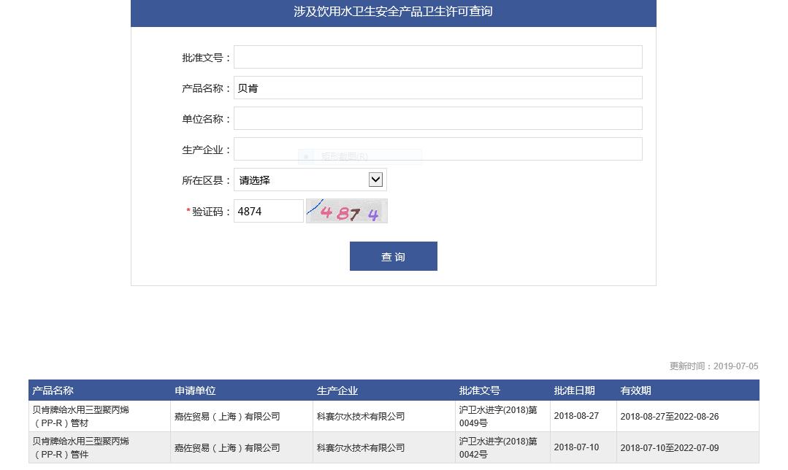Click the captcha image to refresh it
Image resolution: width=788 pixels, height=470 pixels.
[x=346, y=211]
